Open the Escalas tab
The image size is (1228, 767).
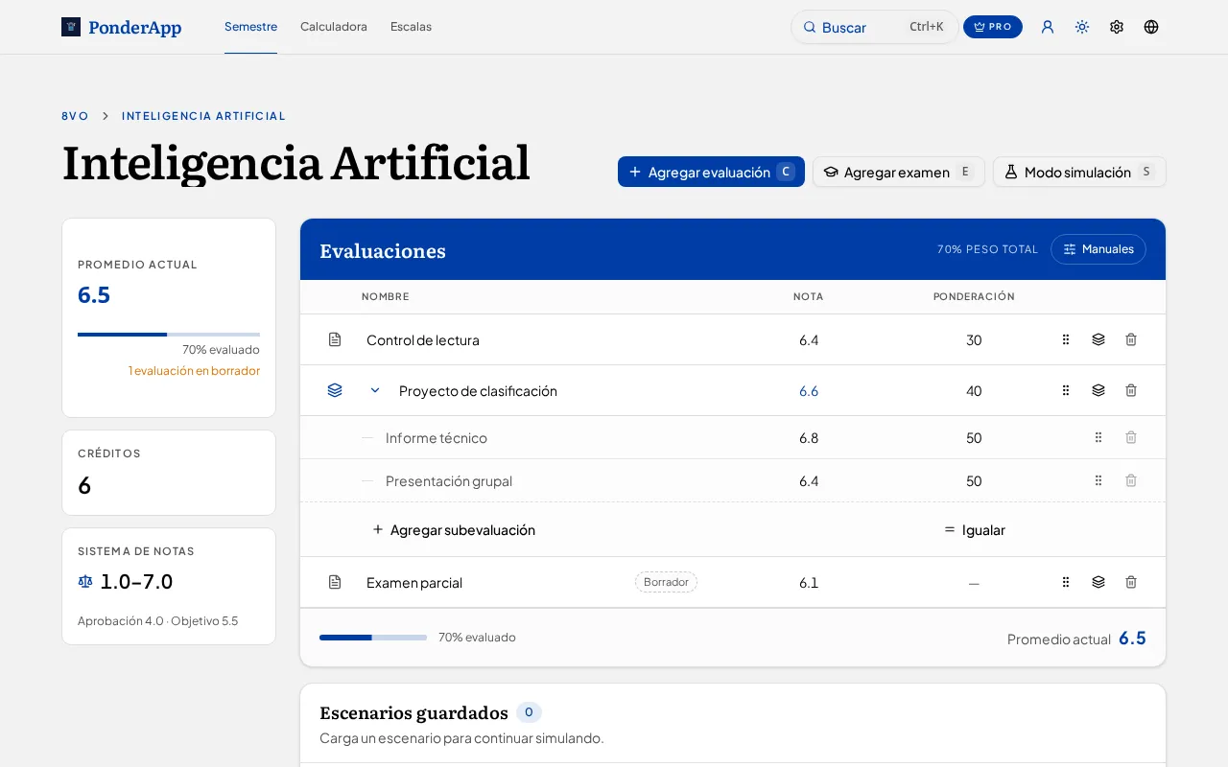pyautogui.click(x=411, y=27)
